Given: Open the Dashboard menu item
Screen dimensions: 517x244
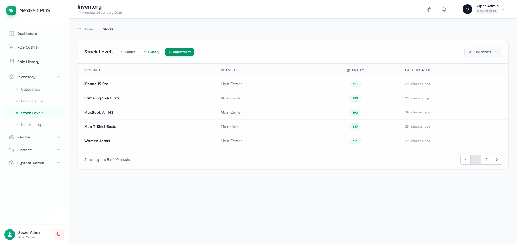Looking at the screenshot, I should click(27, 34).
